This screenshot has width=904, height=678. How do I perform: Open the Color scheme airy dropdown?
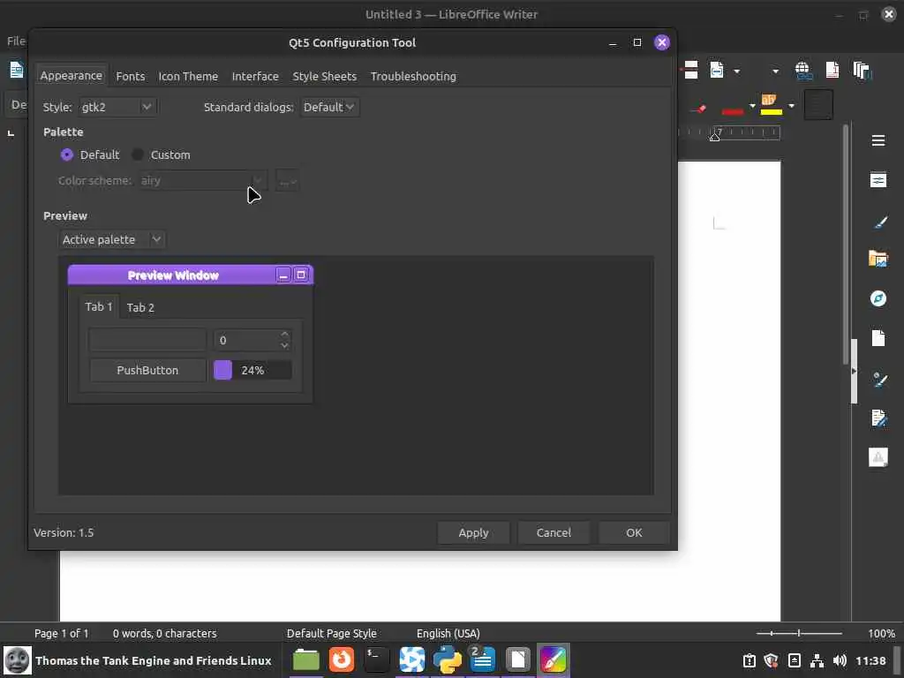click(202, 180)
